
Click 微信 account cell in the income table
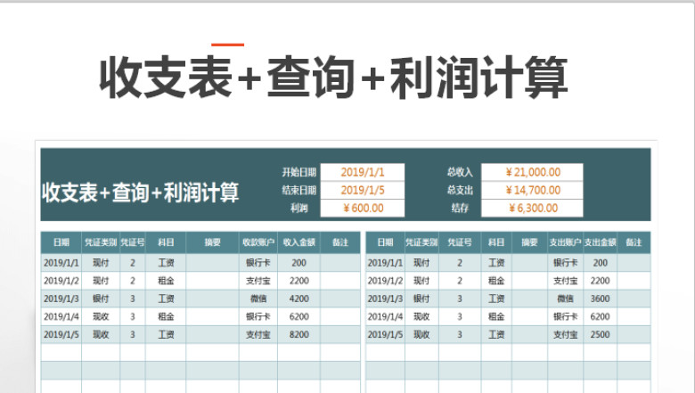(x=258, y=299)
